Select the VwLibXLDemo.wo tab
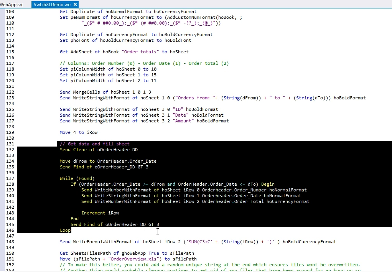392x272 pixels. coord(52,5)
